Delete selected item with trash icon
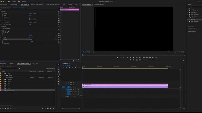 tap(53, 109)
